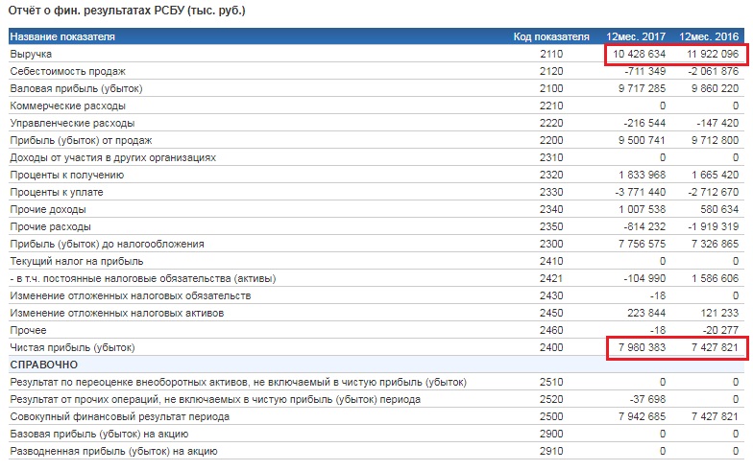Select the '12мес. 2017' column header
The height and width of the screenshot is (471, 753).
pos(636,37)
